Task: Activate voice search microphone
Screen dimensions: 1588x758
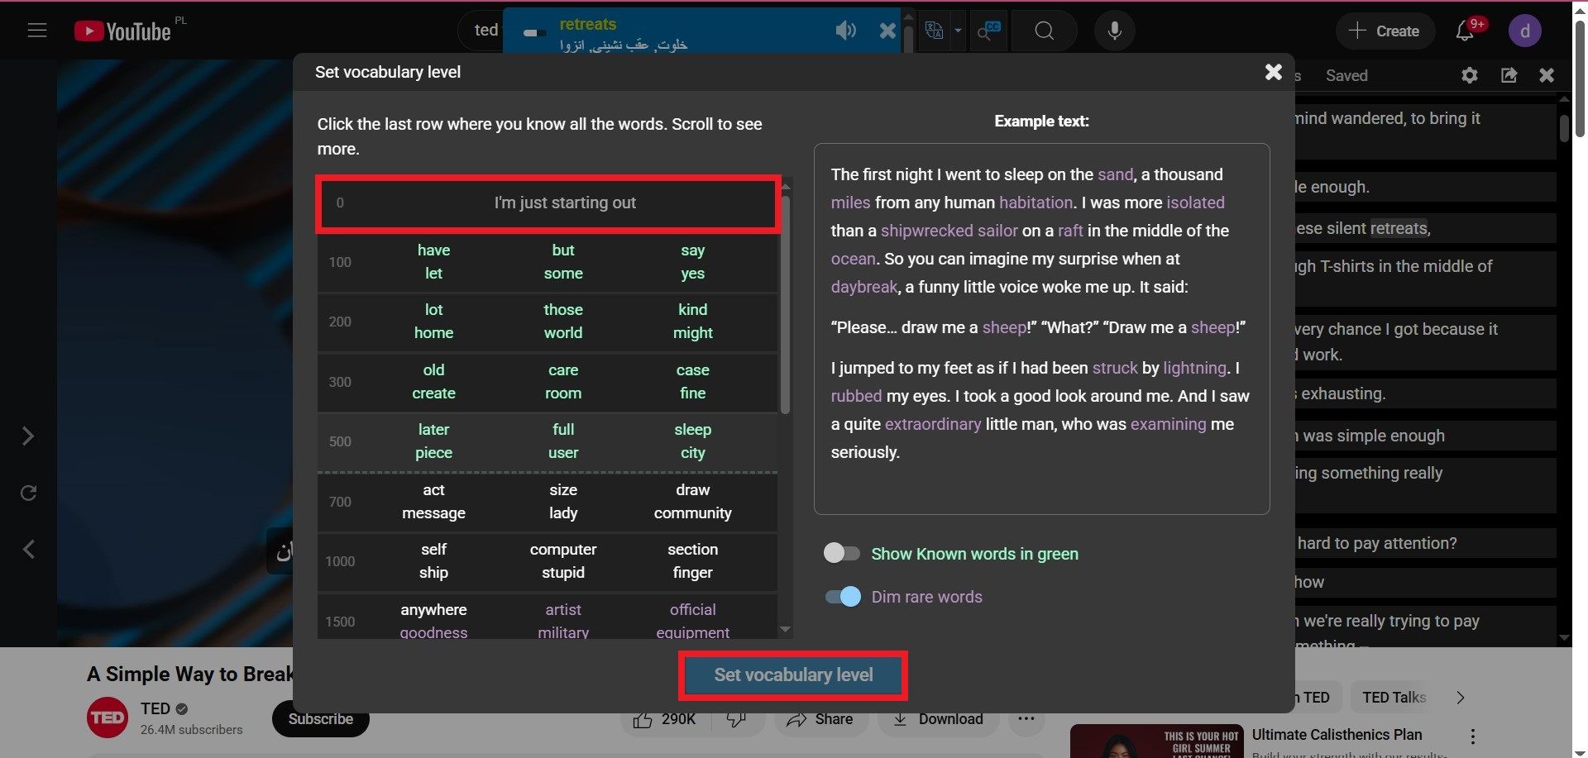Action: click(x=1114, y=31)
